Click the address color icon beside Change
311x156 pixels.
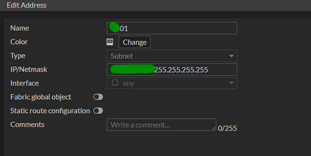109,42
